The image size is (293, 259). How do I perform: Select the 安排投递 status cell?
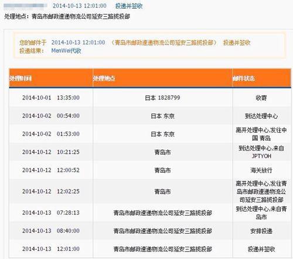[x=261, y=231]
